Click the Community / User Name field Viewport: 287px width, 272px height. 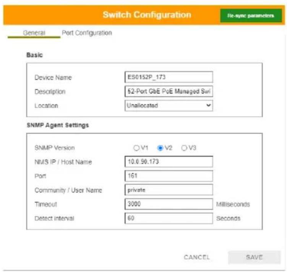point(169,190)
